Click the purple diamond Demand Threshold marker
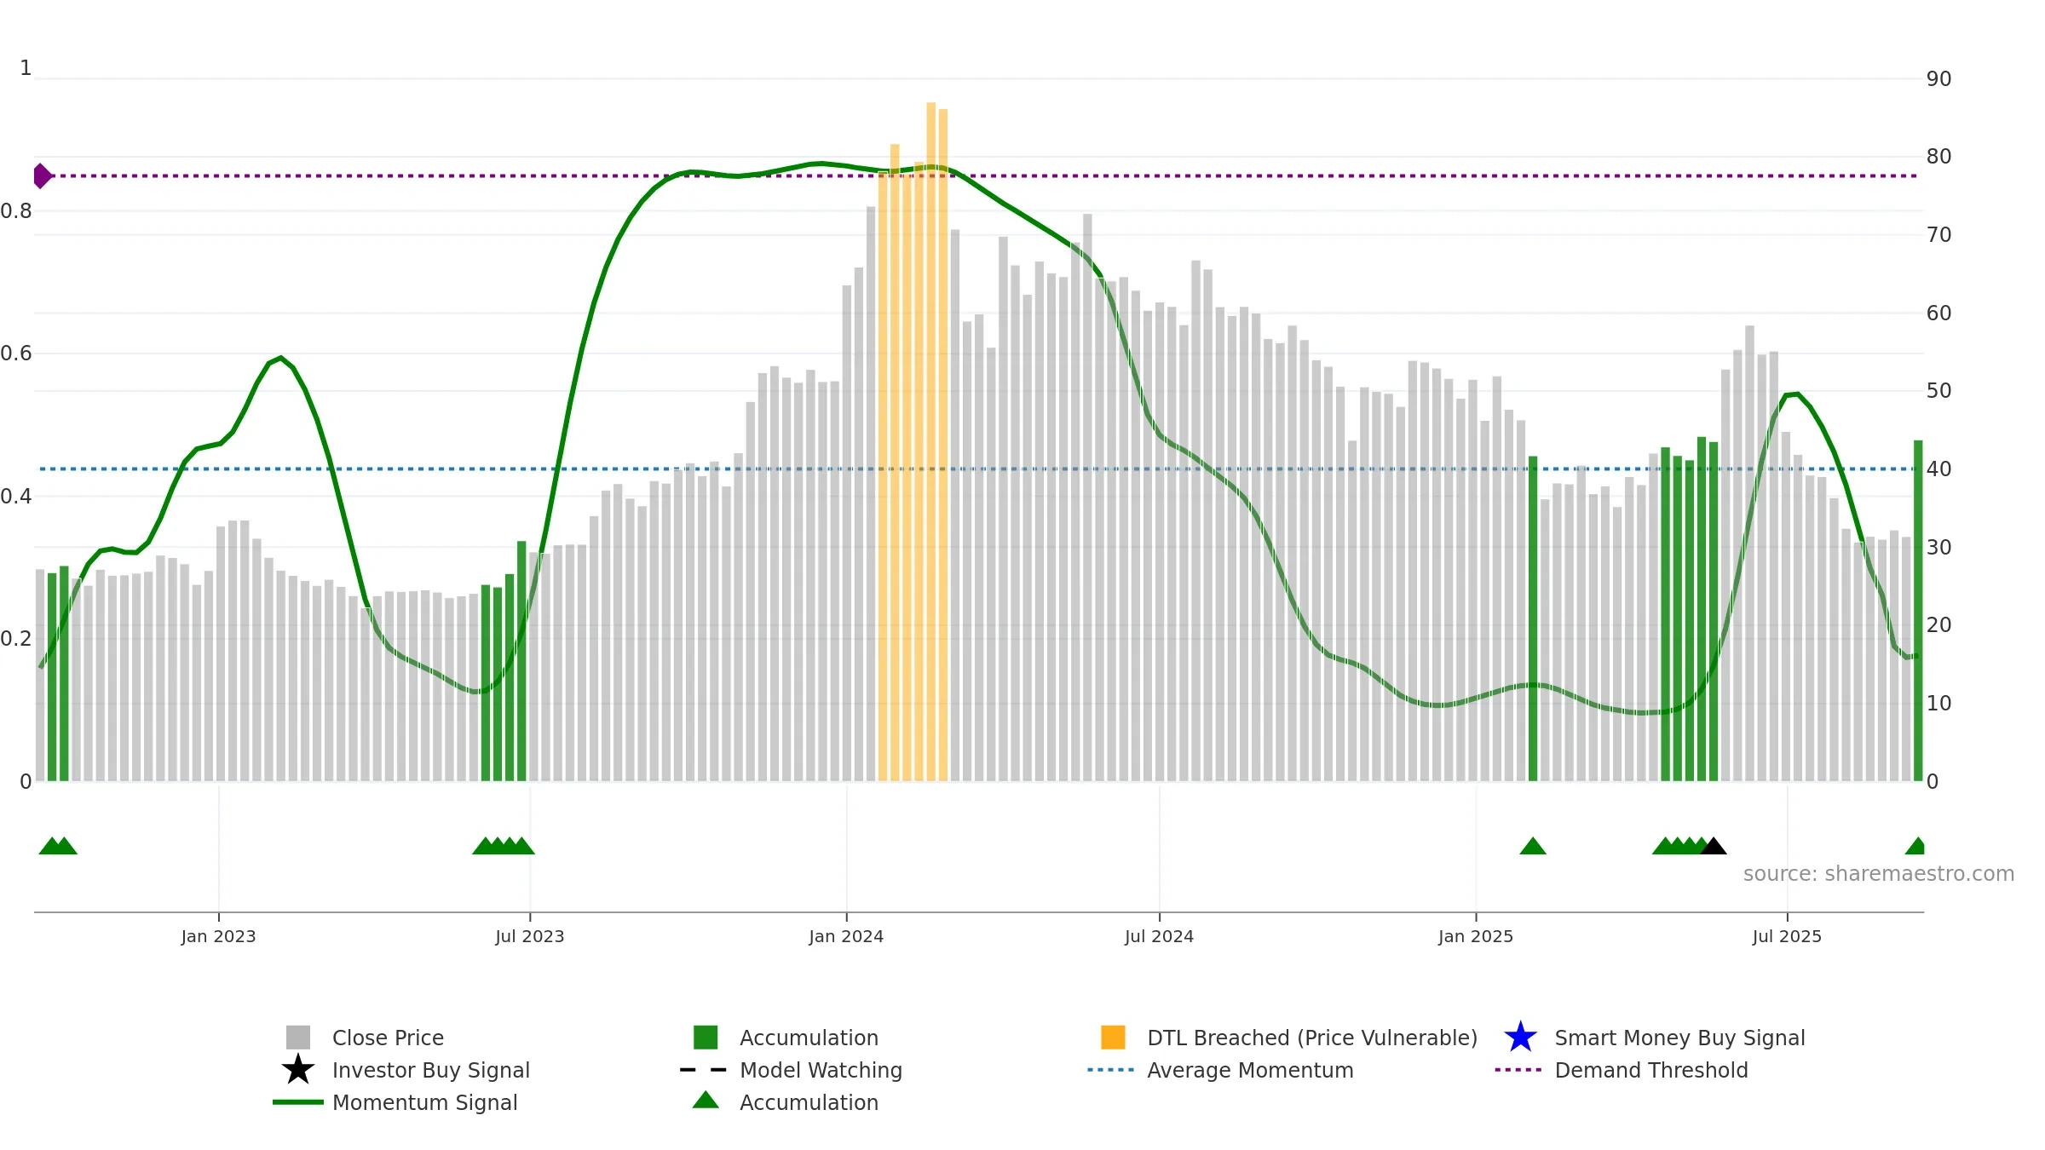This screenshot has height=1150, width=2045. tap(42, 176)
